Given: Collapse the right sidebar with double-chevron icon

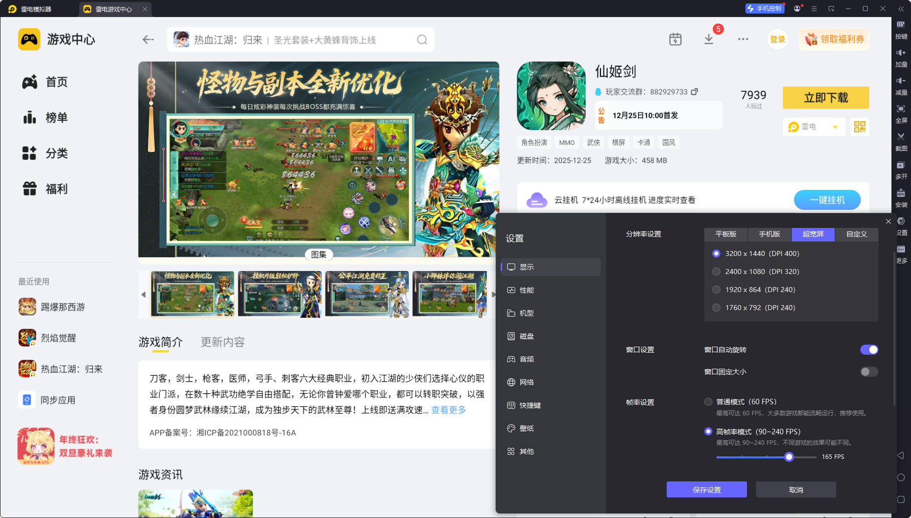Looking at the screenshot, I should [901, 9].
